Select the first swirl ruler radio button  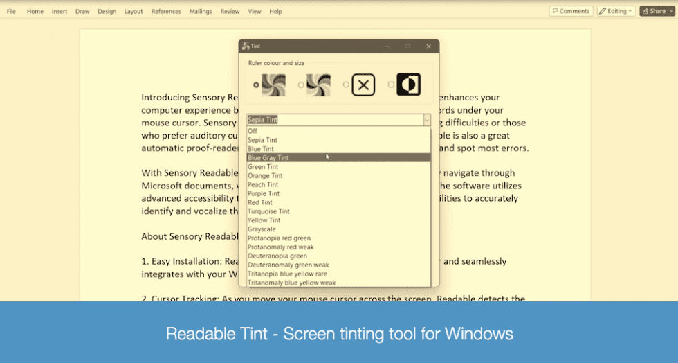pos(256,85)
